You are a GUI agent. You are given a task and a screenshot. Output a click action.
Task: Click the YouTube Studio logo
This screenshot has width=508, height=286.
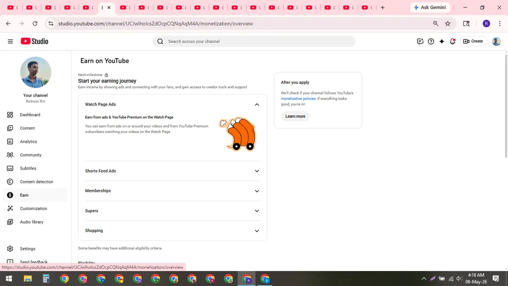34,41
